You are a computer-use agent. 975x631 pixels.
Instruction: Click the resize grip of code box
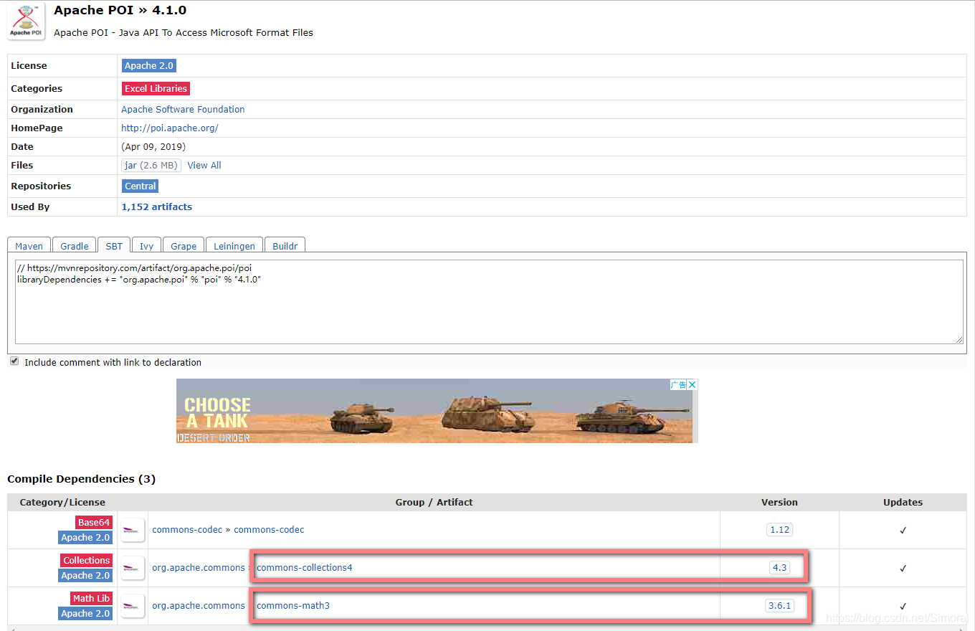click(x=959, y=340)
